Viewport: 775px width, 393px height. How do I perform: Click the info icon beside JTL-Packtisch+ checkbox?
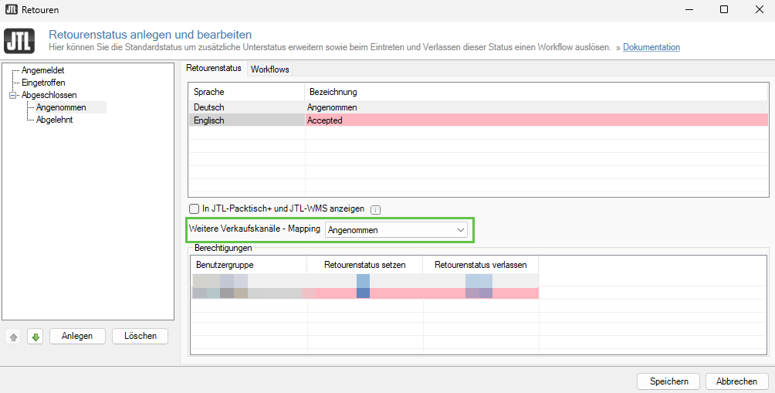[375, 209]
